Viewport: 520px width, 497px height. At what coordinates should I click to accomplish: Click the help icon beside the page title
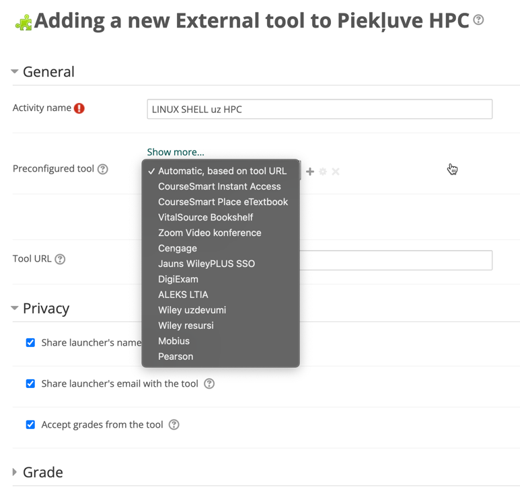pos(478,20)
